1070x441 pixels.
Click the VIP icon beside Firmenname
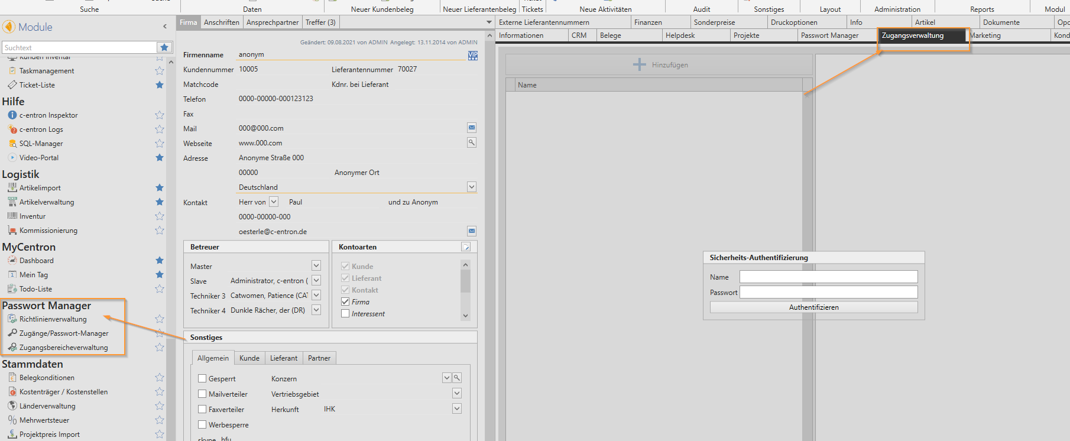pos(472,55)
